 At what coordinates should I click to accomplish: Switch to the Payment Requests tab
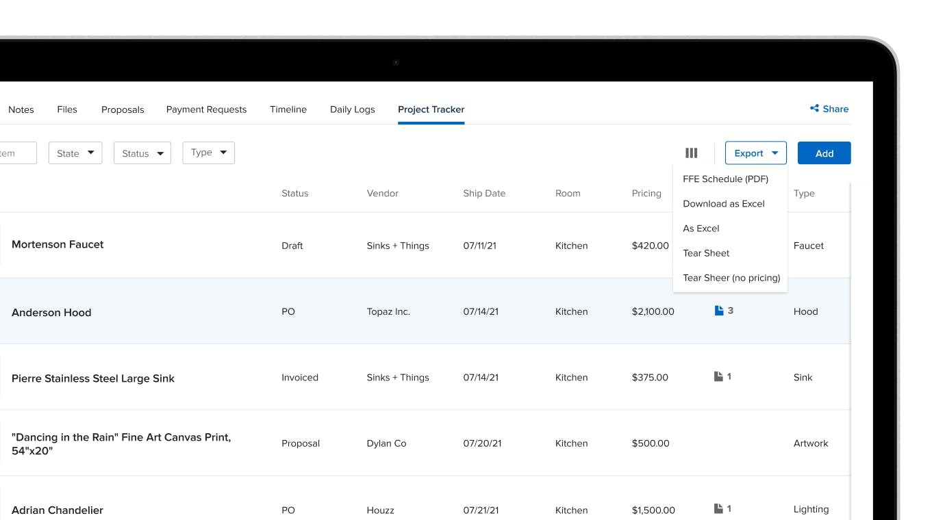206,109
